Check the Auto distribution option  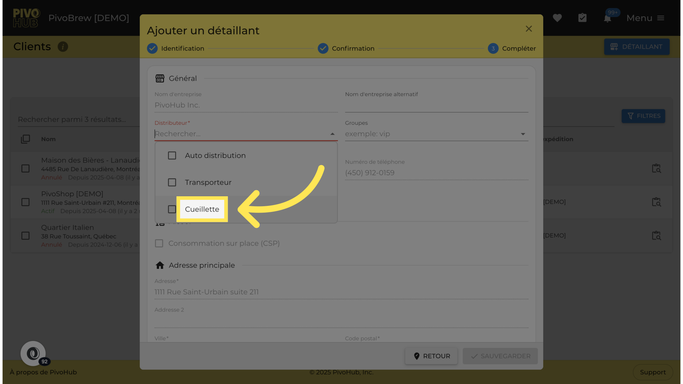coord(172,156)
